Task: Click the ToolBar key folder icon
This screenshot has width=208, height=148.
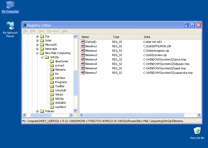Action: pyautogui.click(x=52, y=86)
